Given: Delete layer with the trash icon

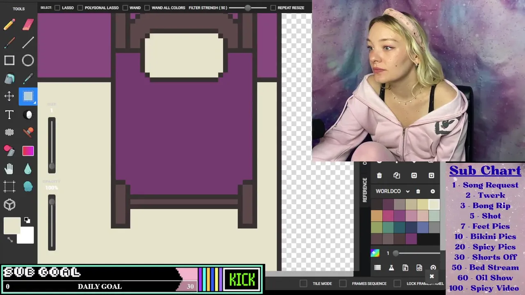Looking at the screenshot, I should (379, 175).
